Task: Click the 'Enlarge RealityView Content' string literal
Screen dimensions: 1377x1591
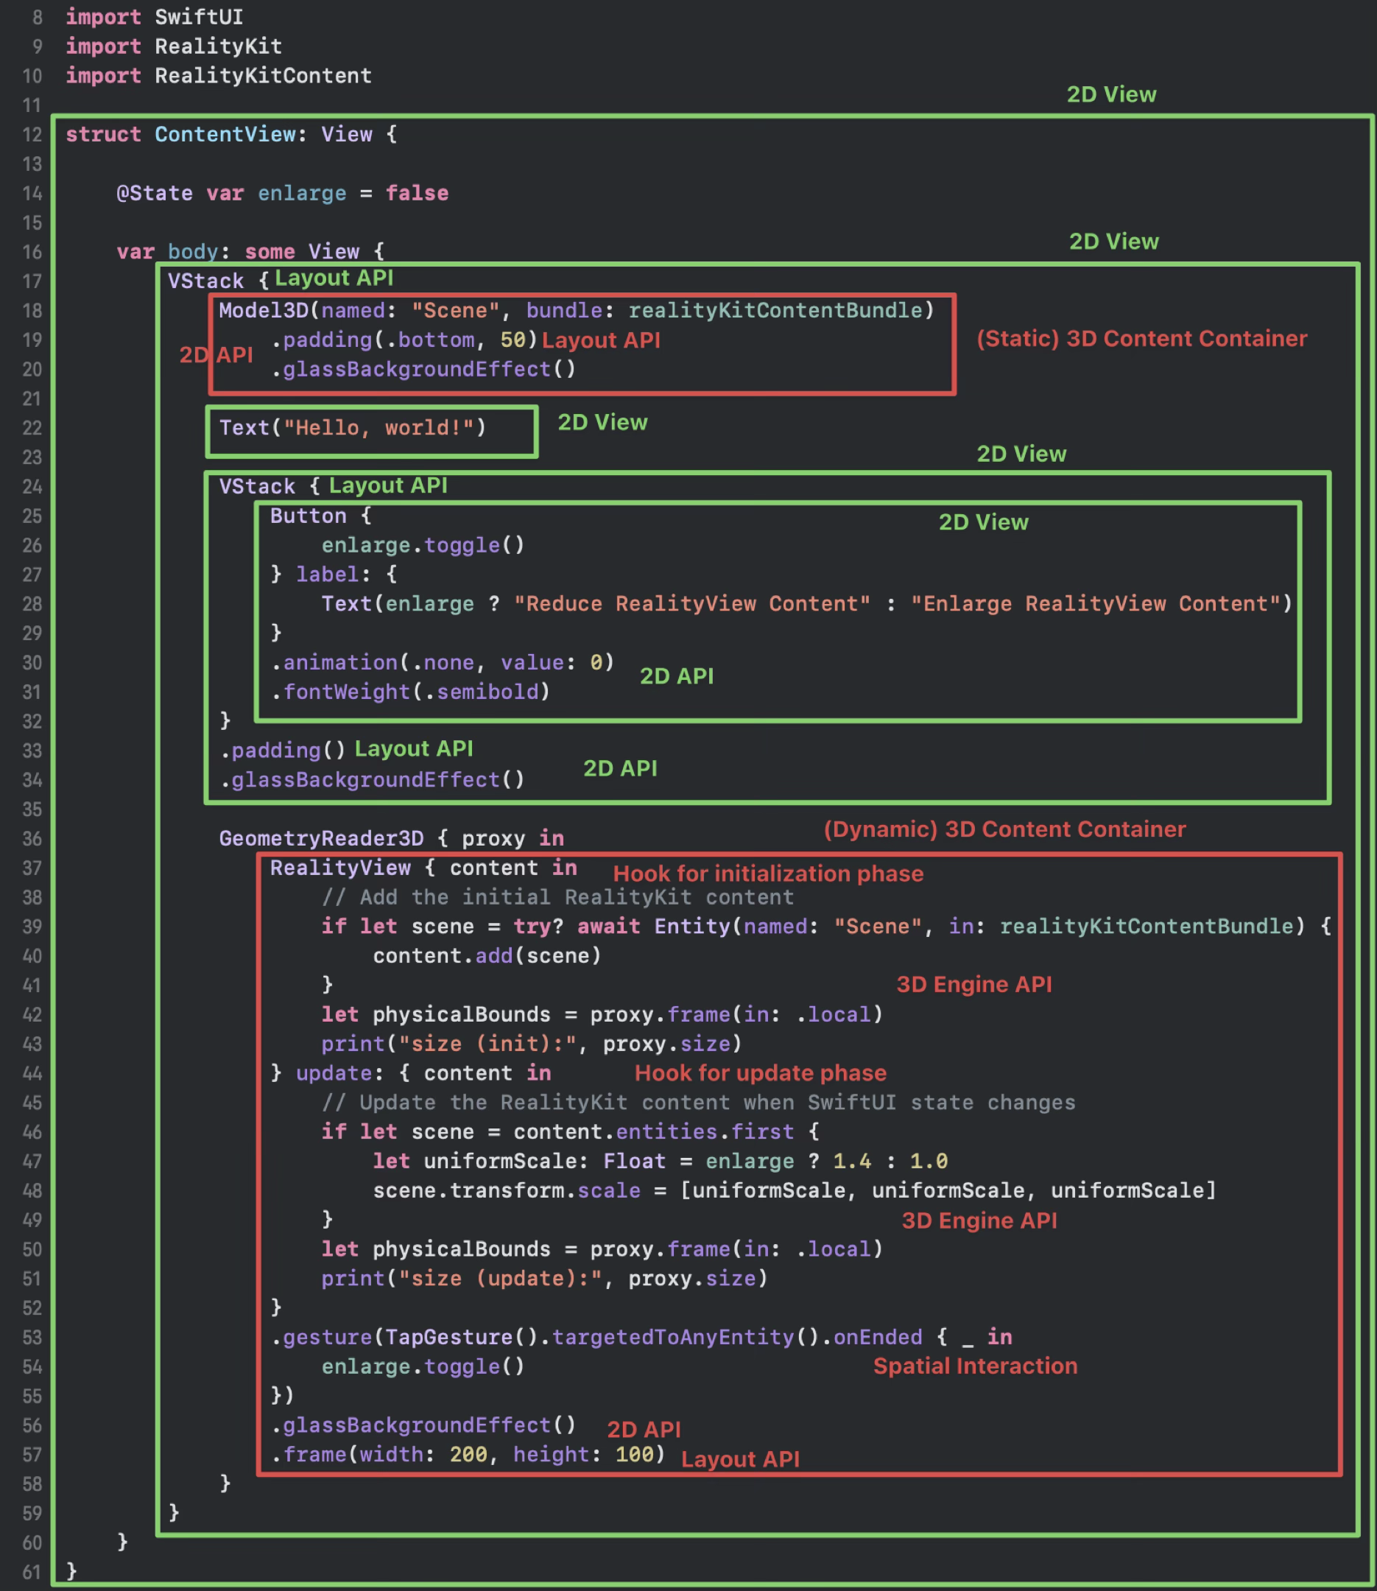Action: (1099, 603)
